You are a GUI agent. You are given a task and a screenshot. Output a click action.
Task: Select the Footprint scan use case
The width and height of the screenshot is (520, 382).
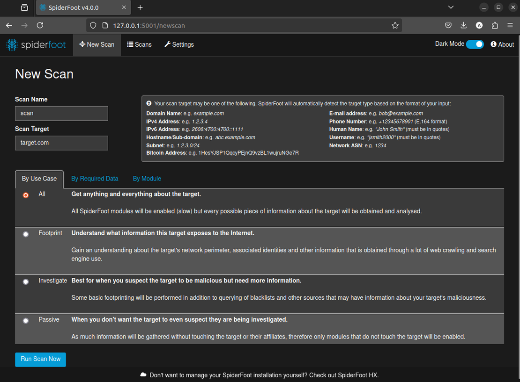pyautogui.click(x=26, y=234)
